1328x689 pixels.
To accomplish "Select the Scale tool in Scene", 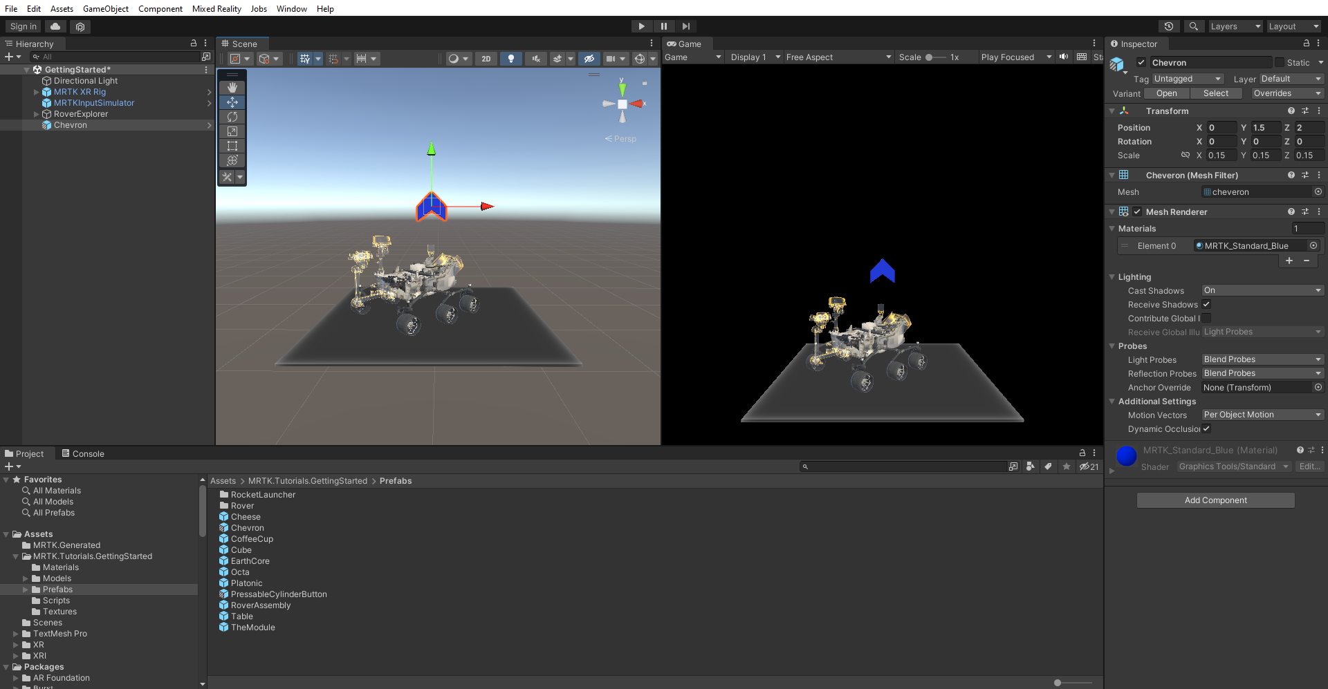I will 232,131.
